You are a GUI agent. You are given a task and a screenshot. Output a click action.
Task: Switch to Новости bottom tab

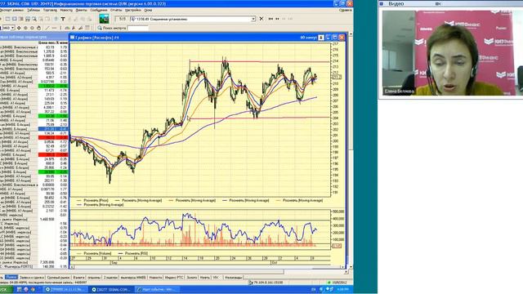[x=155, y=278]
